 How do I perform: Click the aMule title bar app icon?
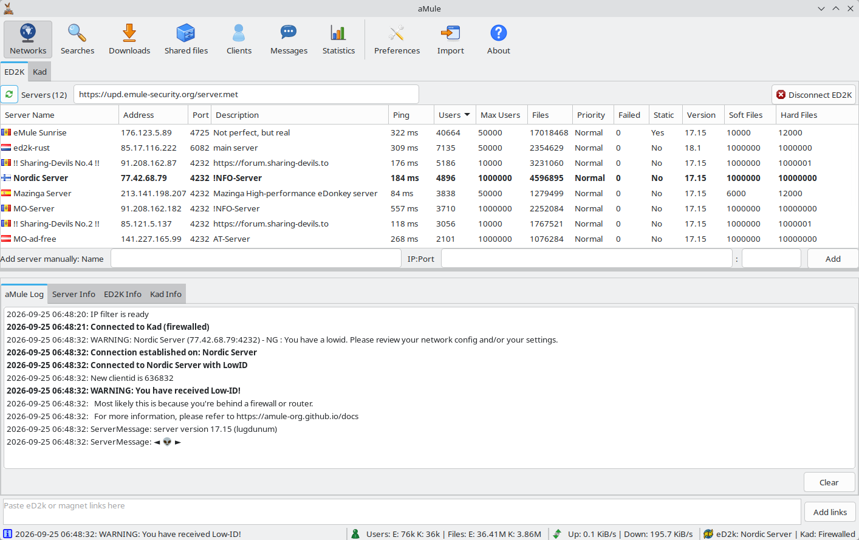point(8,9)
